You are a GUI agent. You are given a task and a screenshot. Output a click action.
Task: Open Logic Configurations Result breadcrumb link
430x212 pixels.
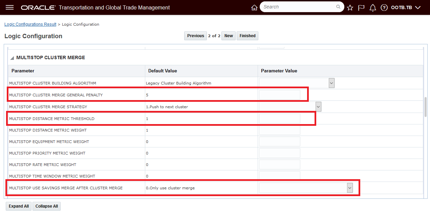point(30,24)
